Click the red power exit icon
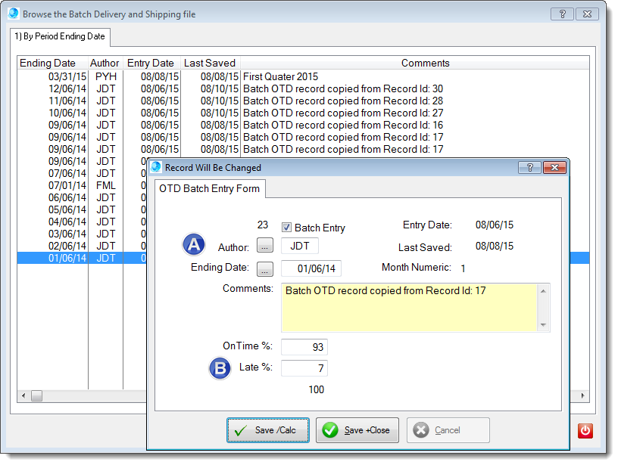 coord(585,430)
